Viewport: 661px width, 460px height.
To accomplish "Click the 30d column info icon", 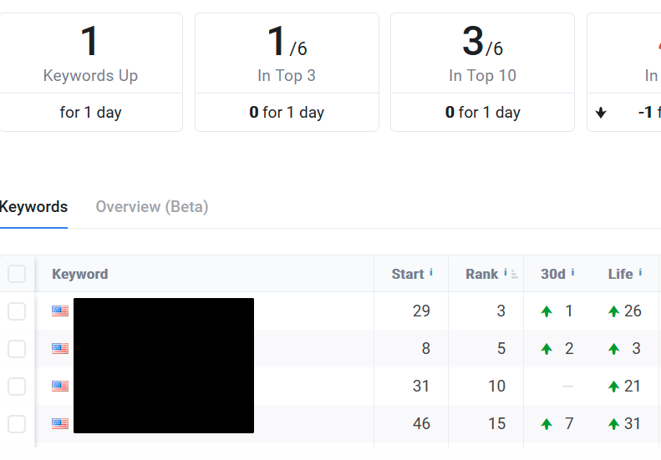I will (x=573, y=273).
